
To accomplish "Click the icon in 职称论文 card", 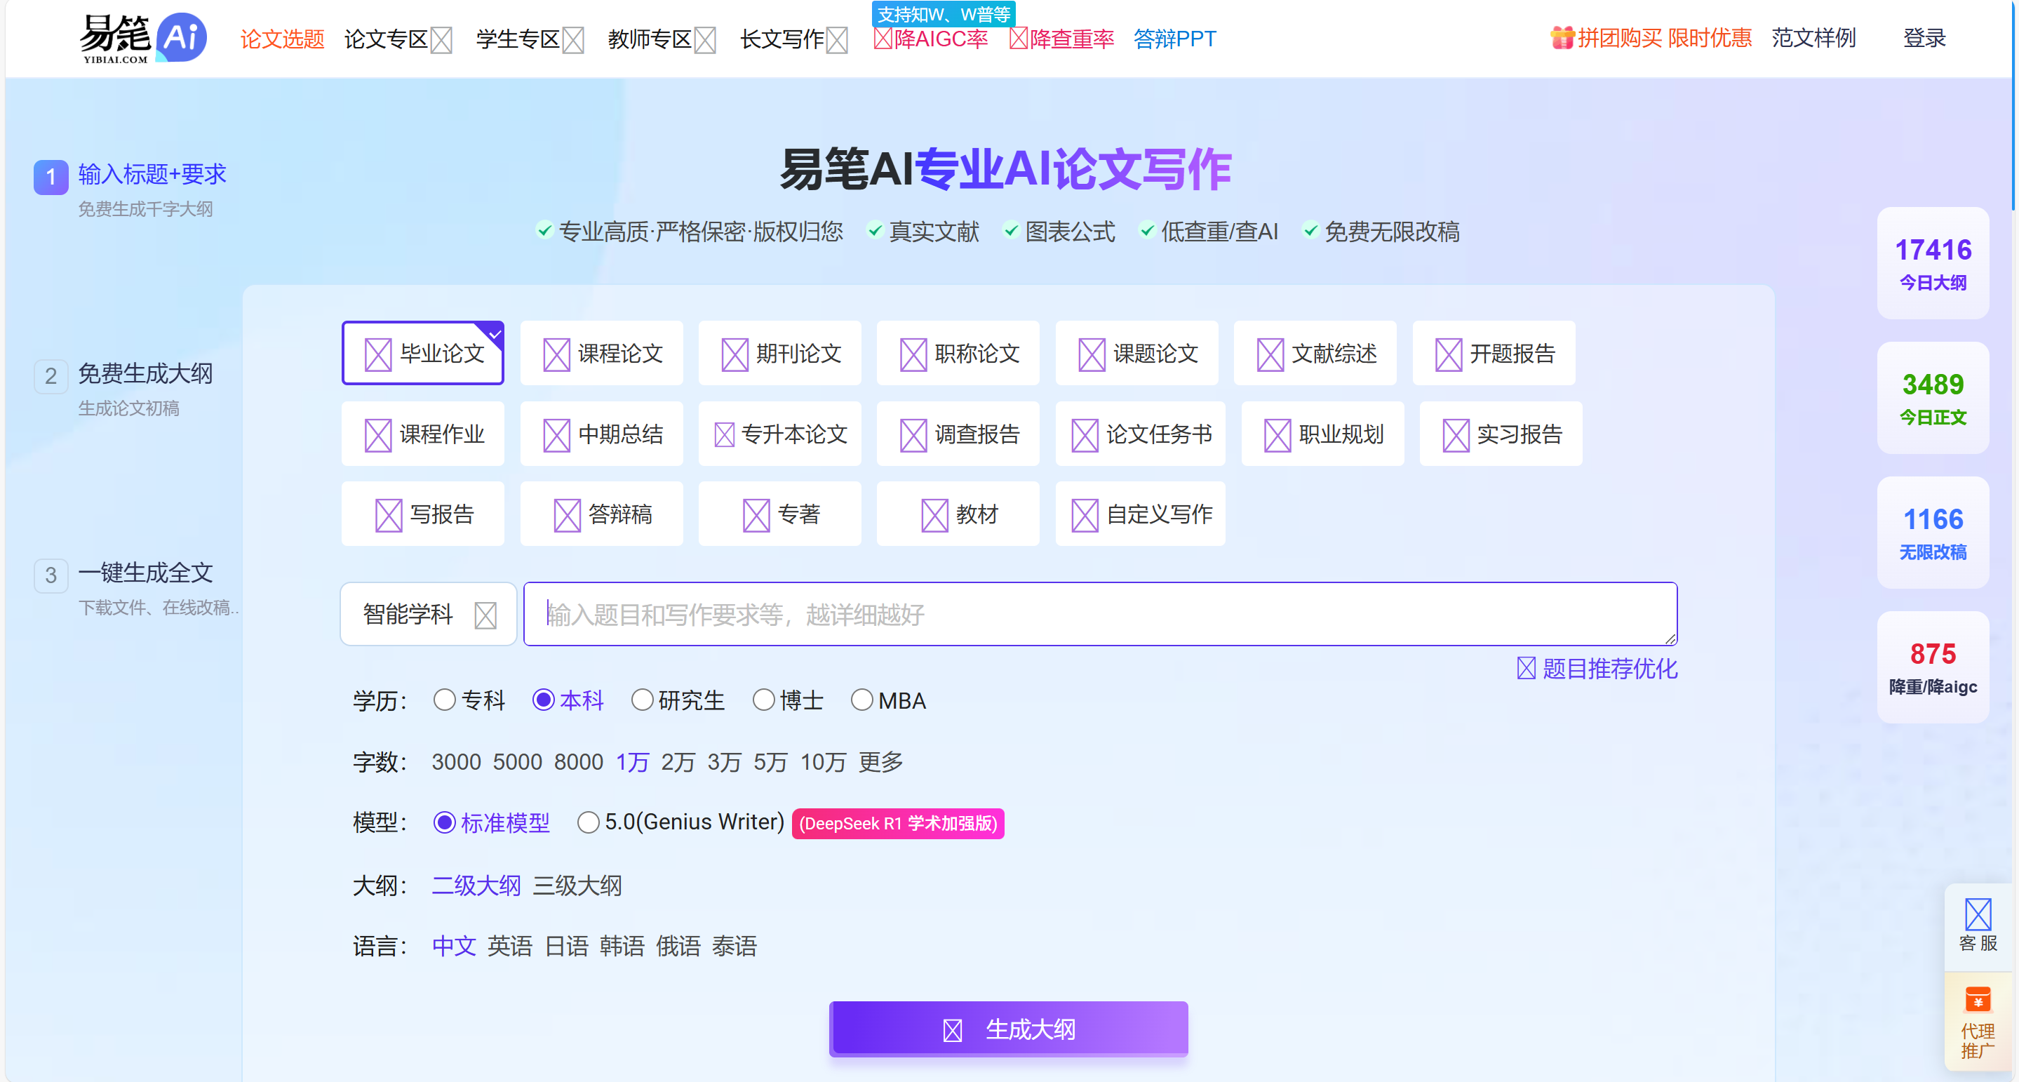I will point(913,354).
